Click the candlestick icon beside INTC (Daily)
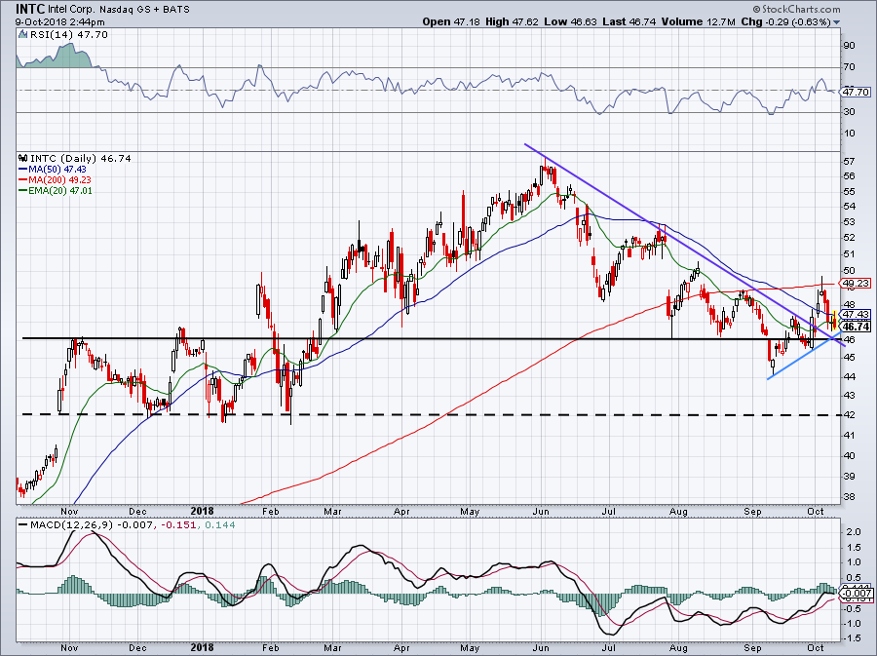The width and height of the screenshot is (877, 656). 22,158
